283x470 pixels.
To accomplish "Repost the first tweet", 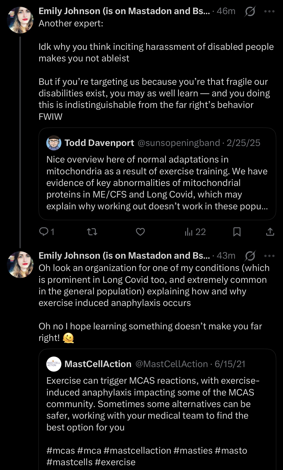I will pyautogui.click(x=92, y=232).
